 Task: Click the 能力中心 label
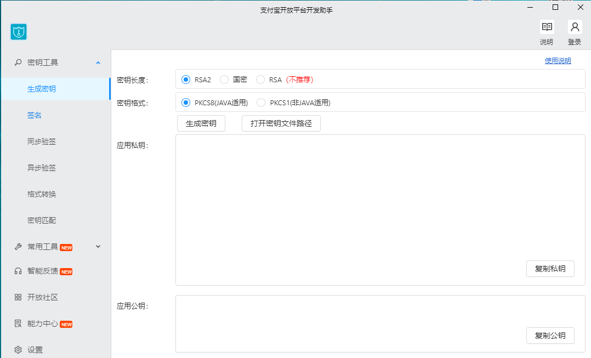(x=43, y=323)
